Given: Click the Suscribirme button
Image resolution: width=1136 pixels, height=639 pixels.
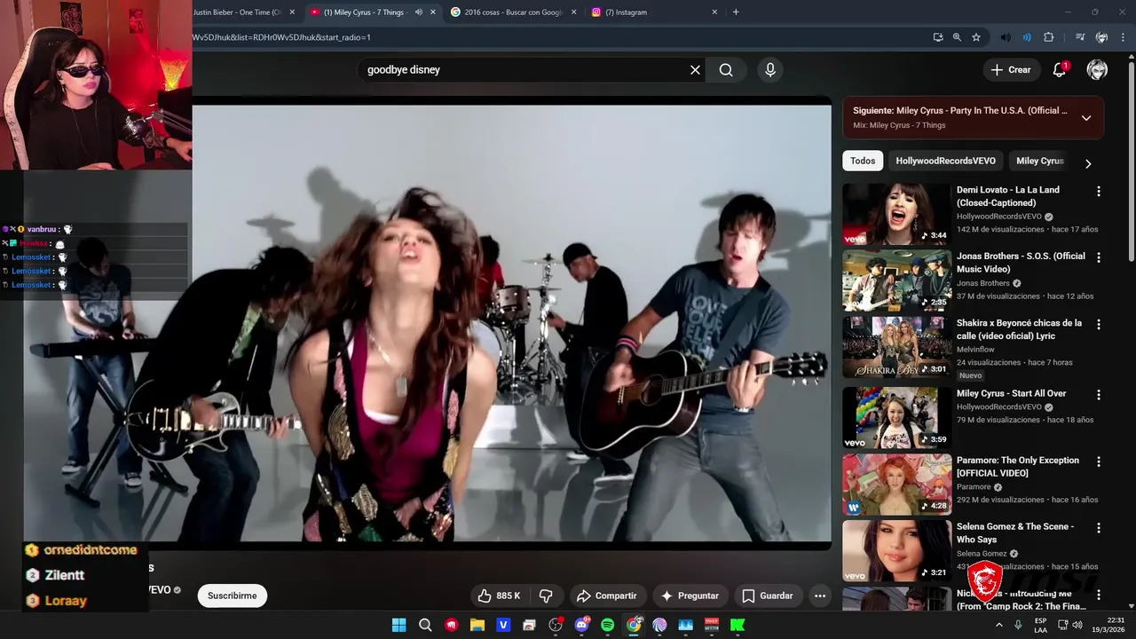Looking at the screenshot, I should (x=233, y=596).
